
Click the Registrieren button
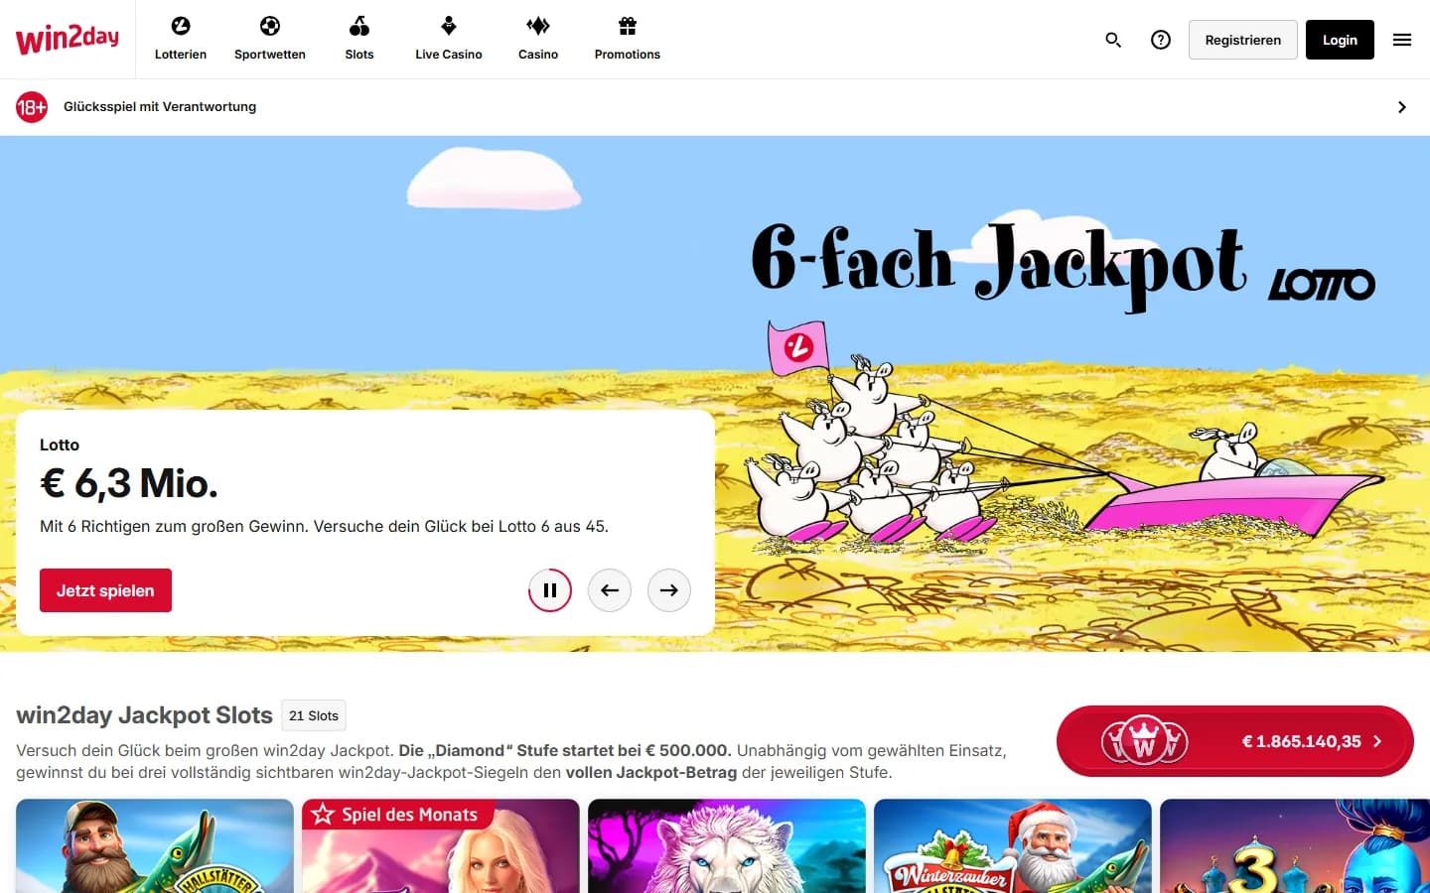click(1243, 40)
